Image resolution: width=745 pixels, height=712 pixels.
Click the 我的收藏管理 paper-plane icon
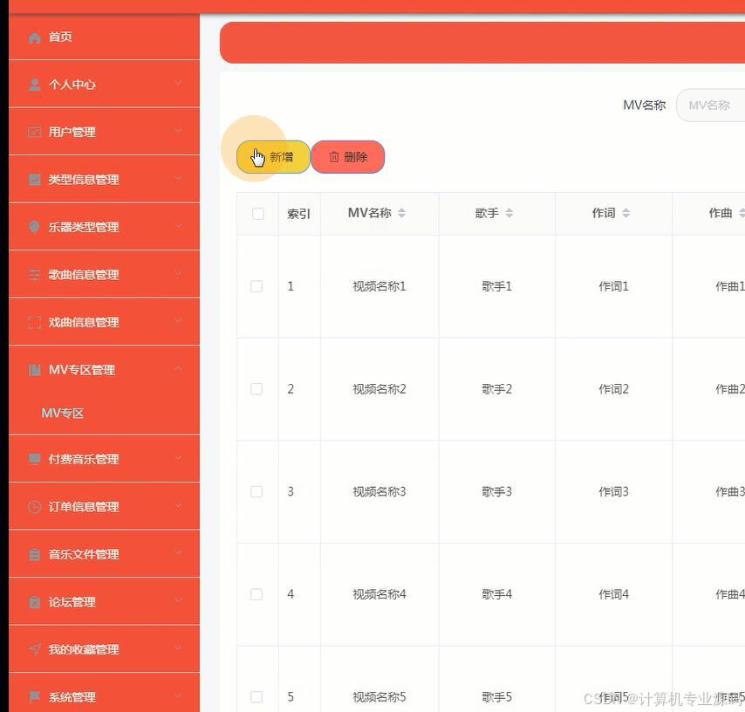pos(34,649)
